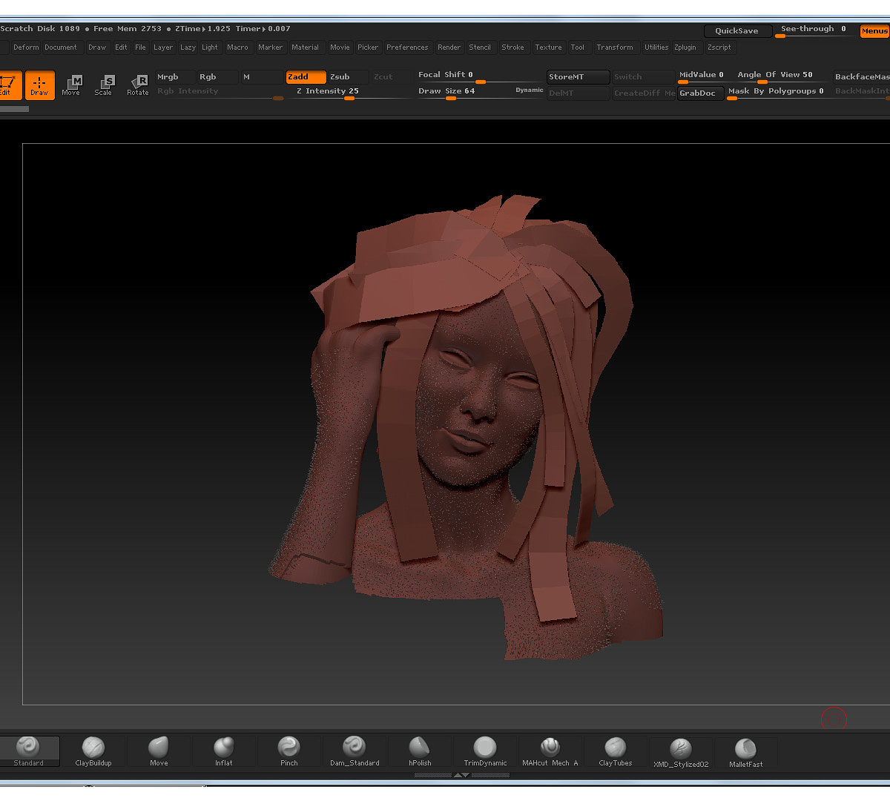Open the Marker menu

(271, 47)
